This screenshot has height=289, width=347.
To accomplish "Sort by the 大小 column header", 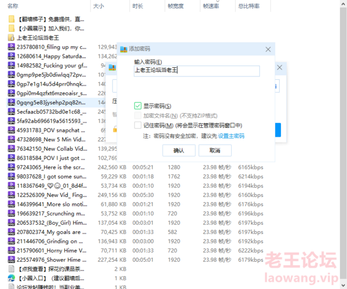I will 98,6.
